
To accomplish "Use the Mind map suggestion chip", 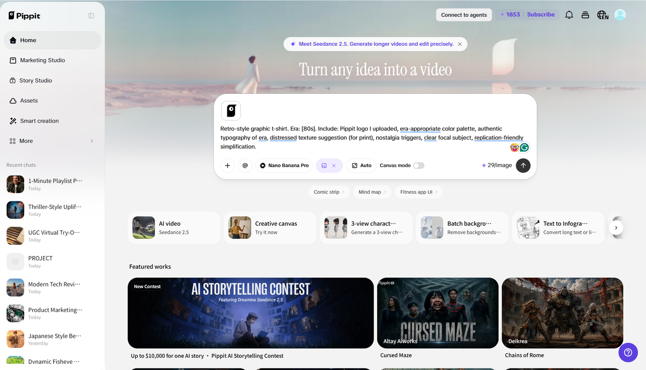I will pyautogui.click(x=372, y=192).
